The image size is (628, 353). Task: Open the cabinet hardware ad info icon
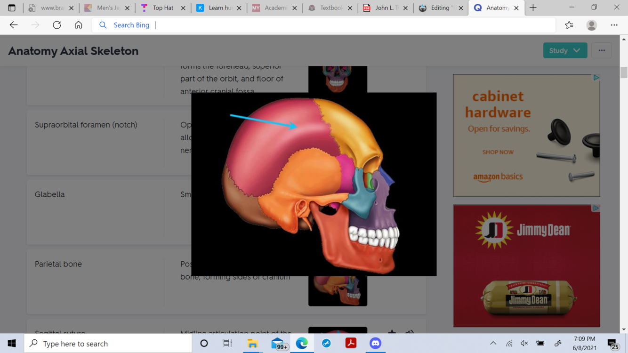pyautogui.click(x=596, y=78)
